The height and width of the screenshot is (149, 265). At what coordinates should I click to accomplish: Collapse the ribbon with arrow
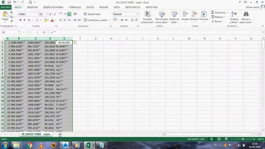point(263,26)
